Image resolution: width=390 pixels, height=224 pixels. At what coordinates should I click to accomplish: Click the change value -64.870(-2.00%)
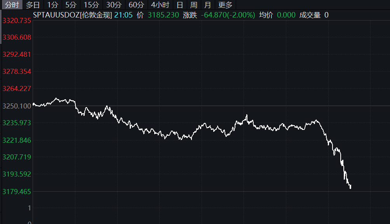tap(228, 15)
